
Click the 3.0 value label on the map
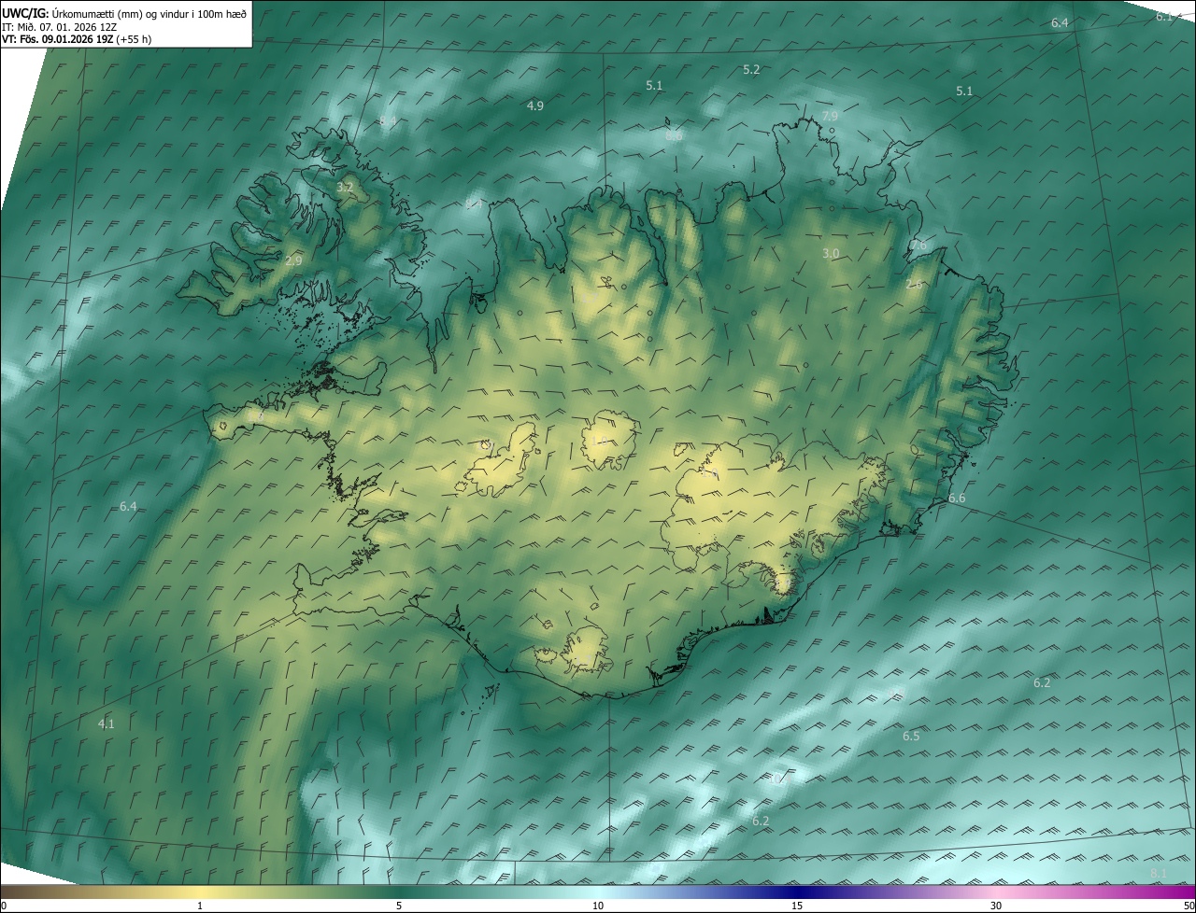[831, 254]
